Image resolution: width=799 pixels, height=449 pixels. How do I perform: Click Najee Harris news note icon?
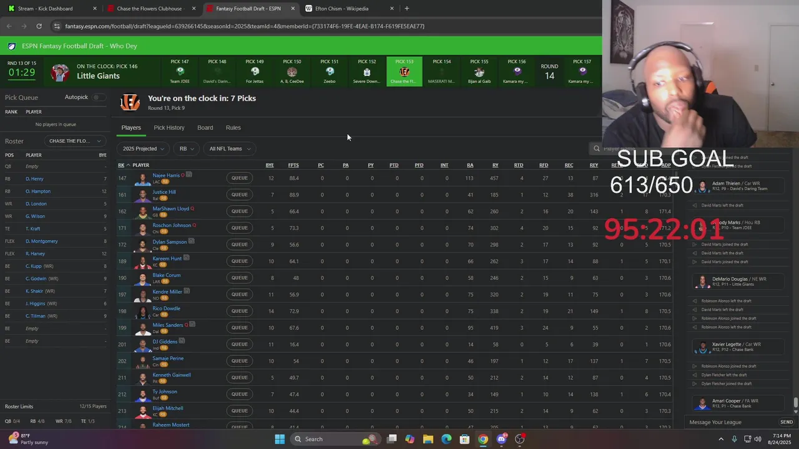point(190,175)
